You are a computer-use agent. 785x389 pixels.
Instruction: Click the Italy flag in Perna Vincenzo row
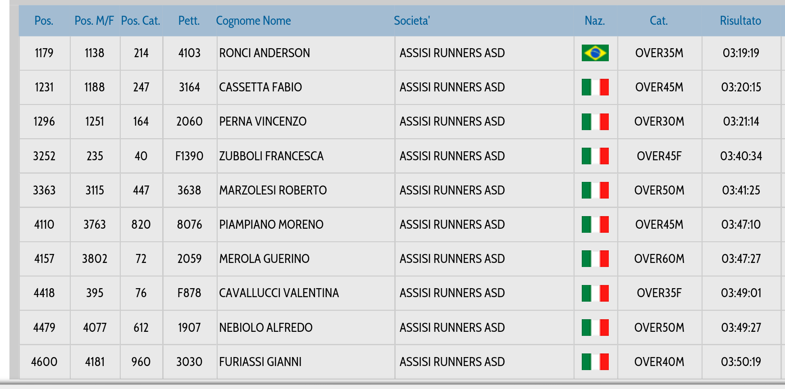(x=595, y=122)
